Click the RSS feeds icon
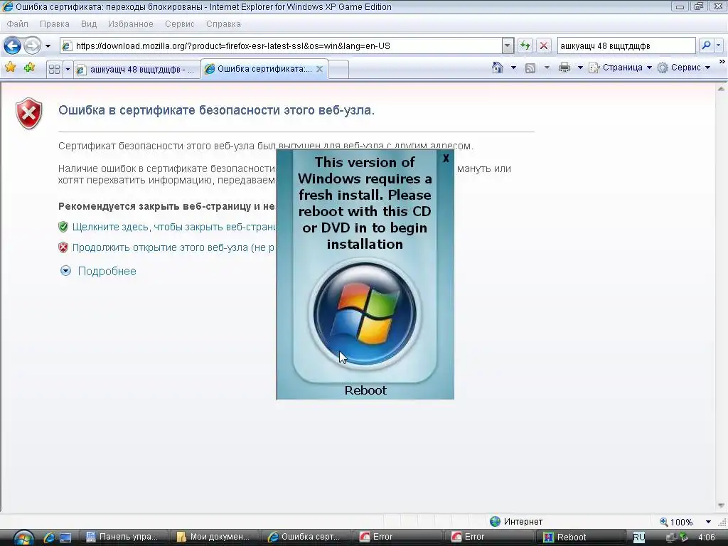 530,68
